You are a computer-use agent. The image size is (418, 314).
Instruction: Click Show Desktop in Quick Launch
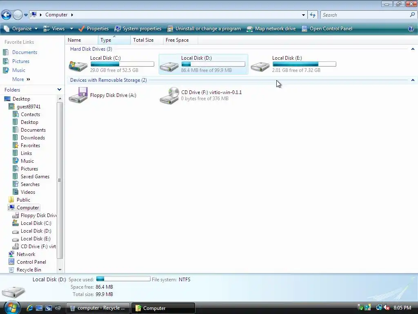coord(39,308)
